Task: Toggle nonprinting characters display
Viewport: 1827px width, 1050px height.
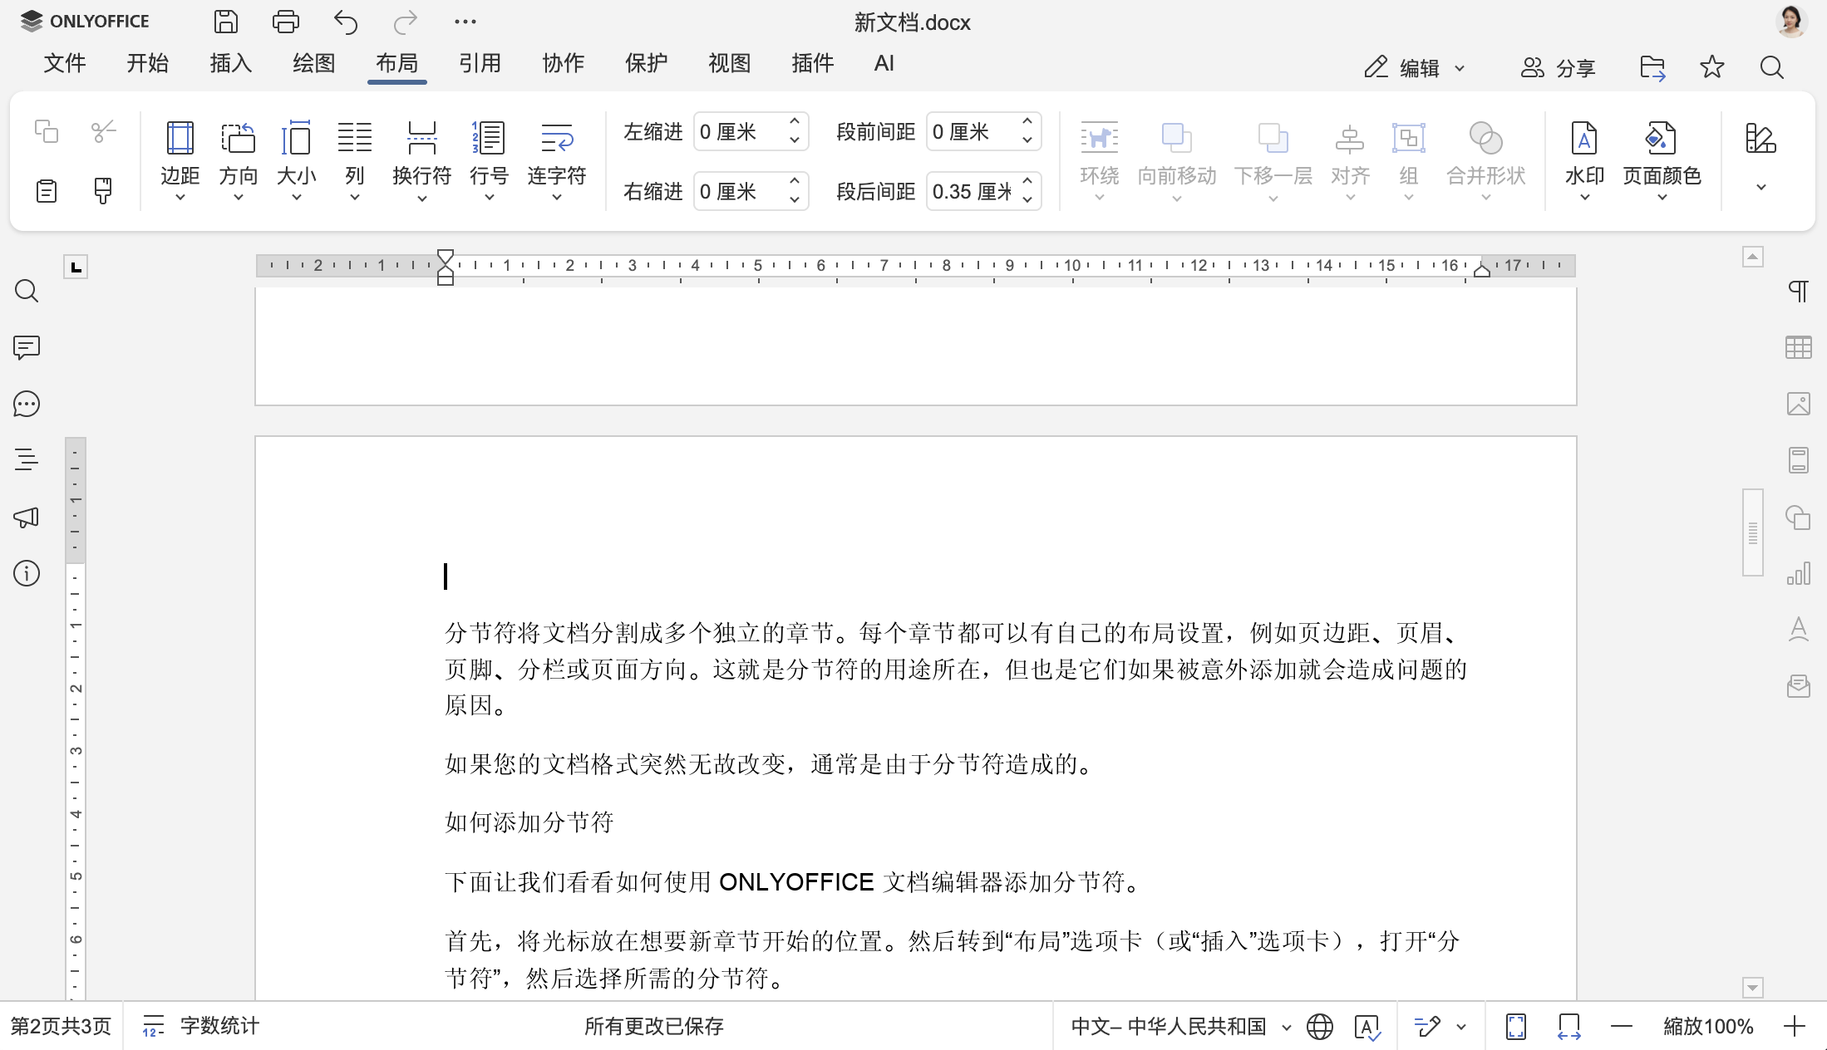Action: pyautogui.click(x=1800, y=292)
